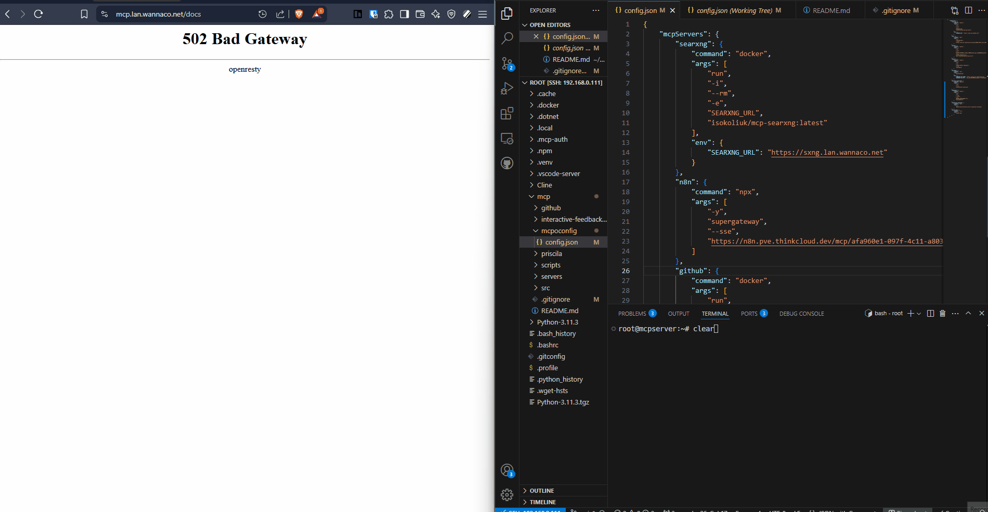Screen dimensions: 988x512
Task: Switch to the OUTPUT panel tab
Action: pyautogui.click(x=678, y=314)
